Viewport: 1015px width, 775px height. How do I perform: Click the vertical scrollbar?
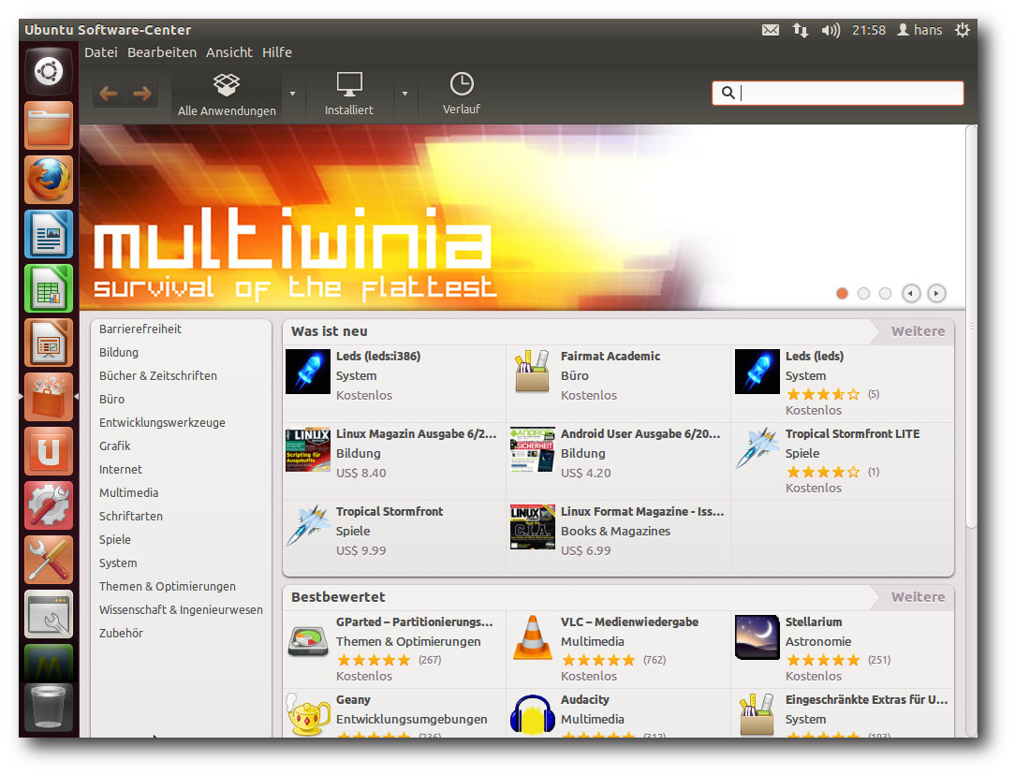click(971, 327)
